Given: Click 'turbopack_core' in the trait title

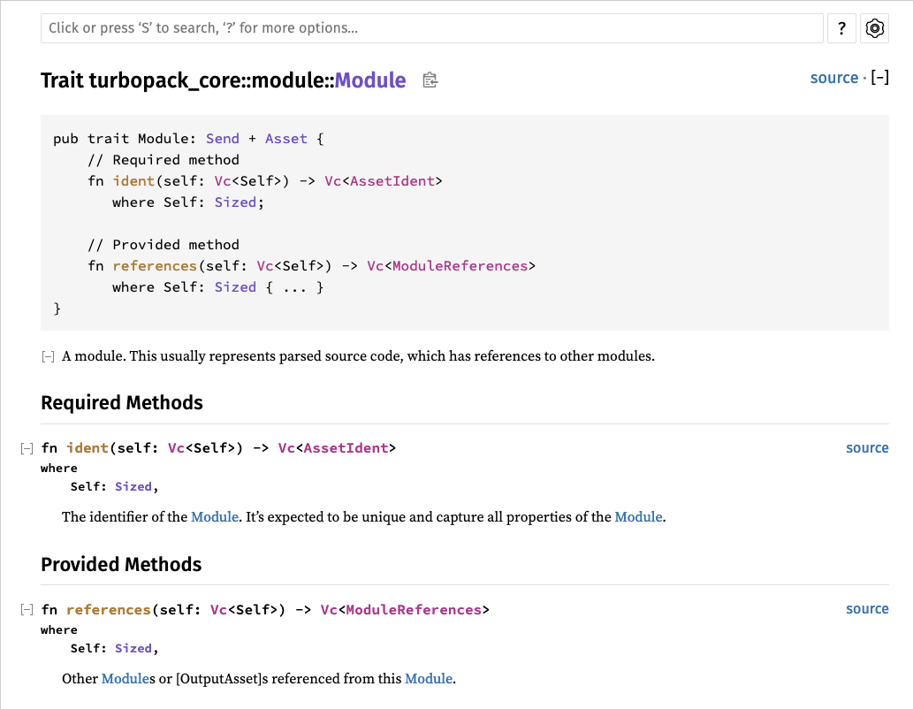Looking at the screenshot, I should point(165,80).
